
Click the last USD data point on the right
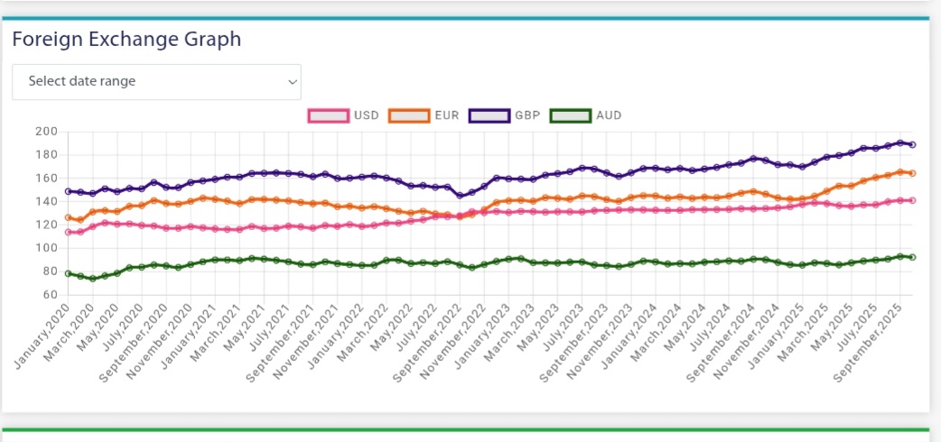(913, 200)
